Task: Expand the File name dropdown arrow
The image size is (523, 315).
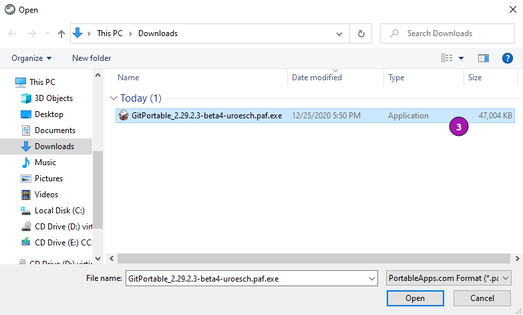Action: coord(372,279)
